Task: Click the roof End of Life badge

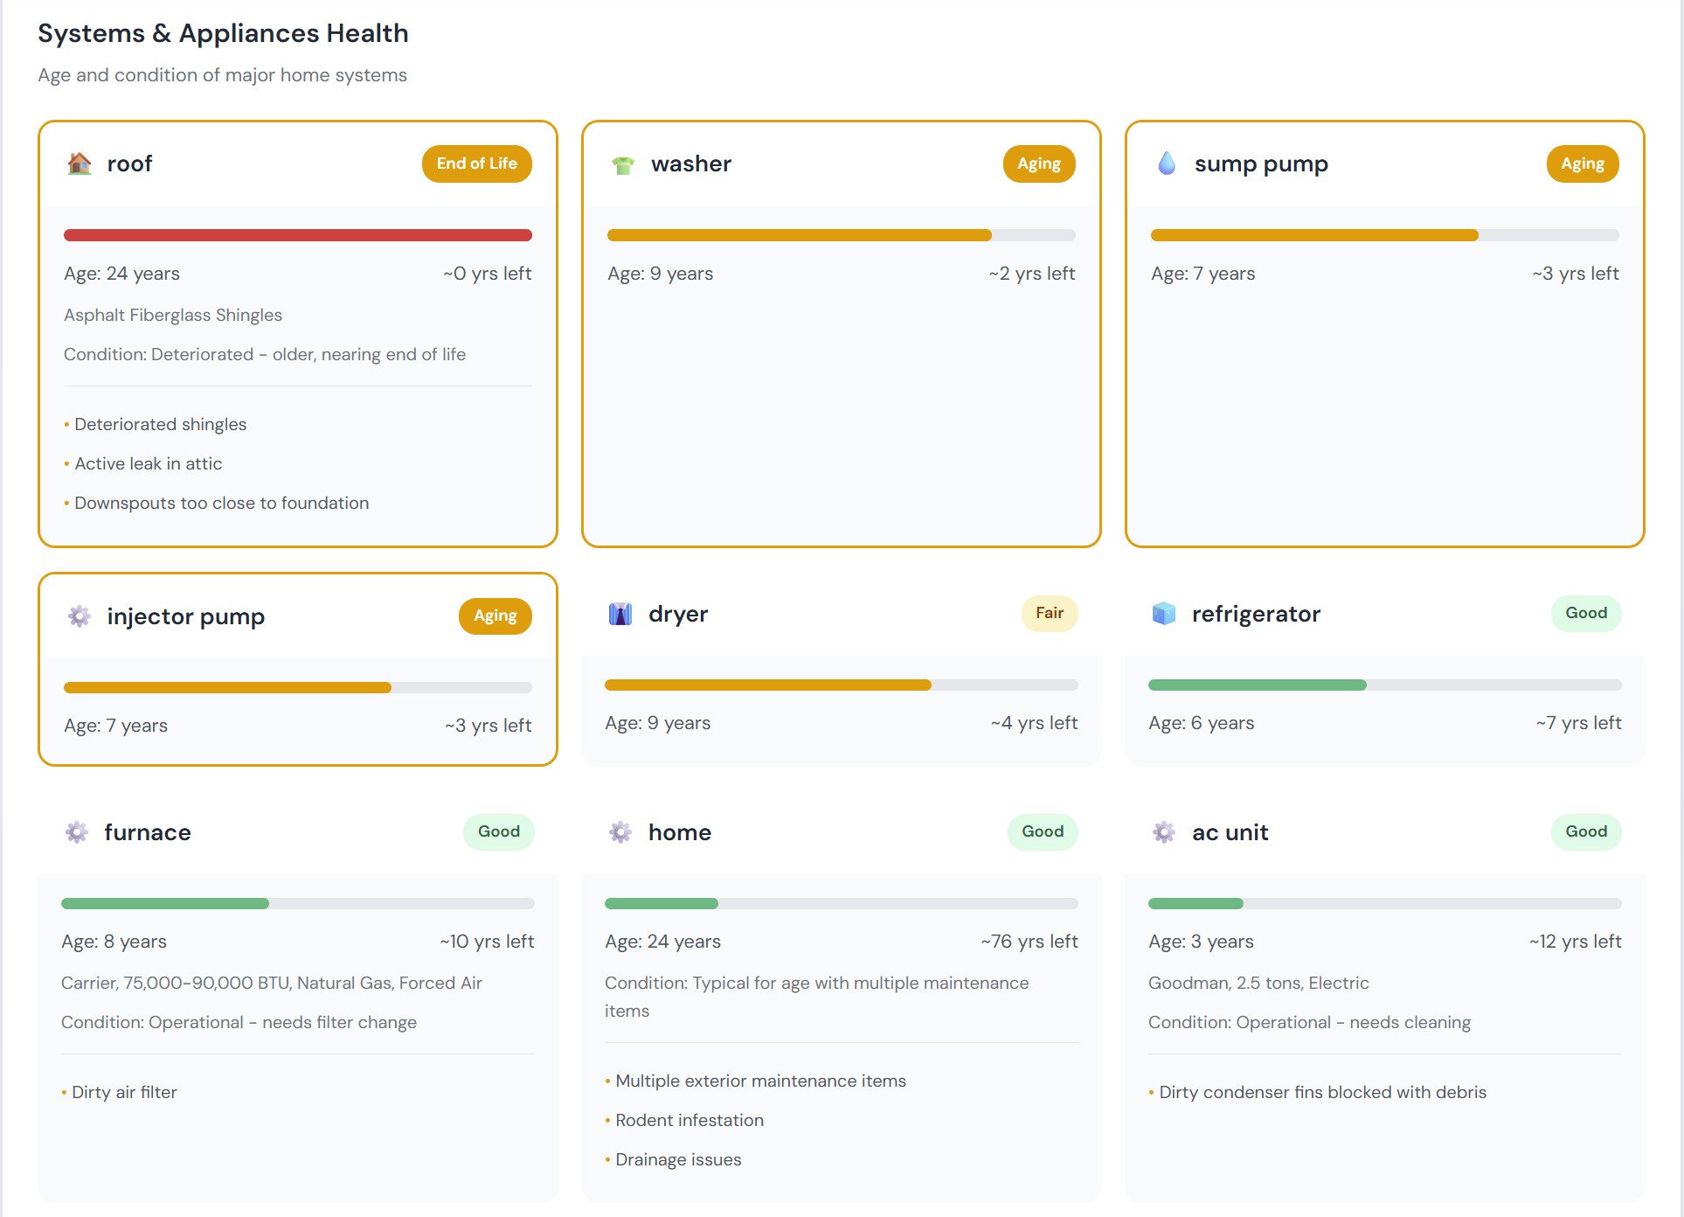Action: tap(476, 163)
